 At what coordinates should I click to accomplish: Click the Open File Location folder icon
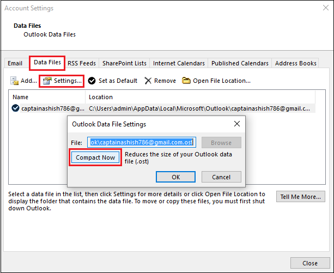186,81
